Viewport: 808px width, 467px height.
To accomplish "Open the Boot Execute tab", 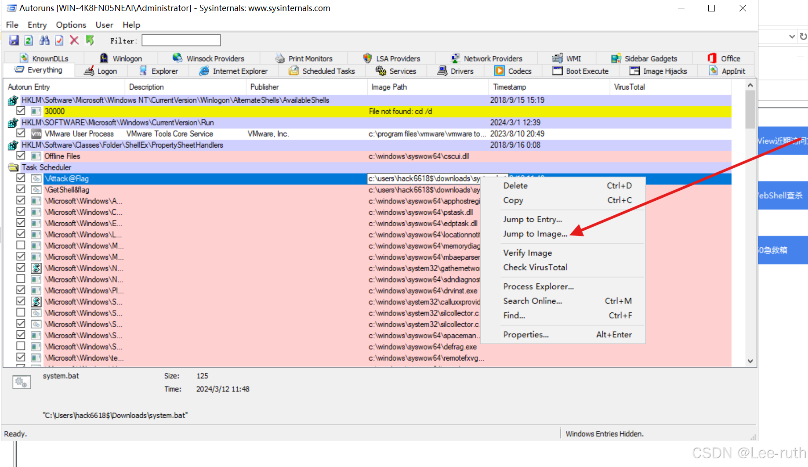I will click(580, 71).
